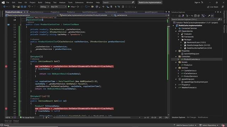Screen dimensions: 227x127
Task: Open the Extensions menu
Action: [79, 2]
